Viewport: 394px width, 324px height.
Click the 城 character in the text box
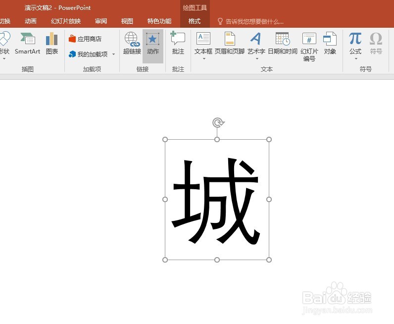pos(216,201)
